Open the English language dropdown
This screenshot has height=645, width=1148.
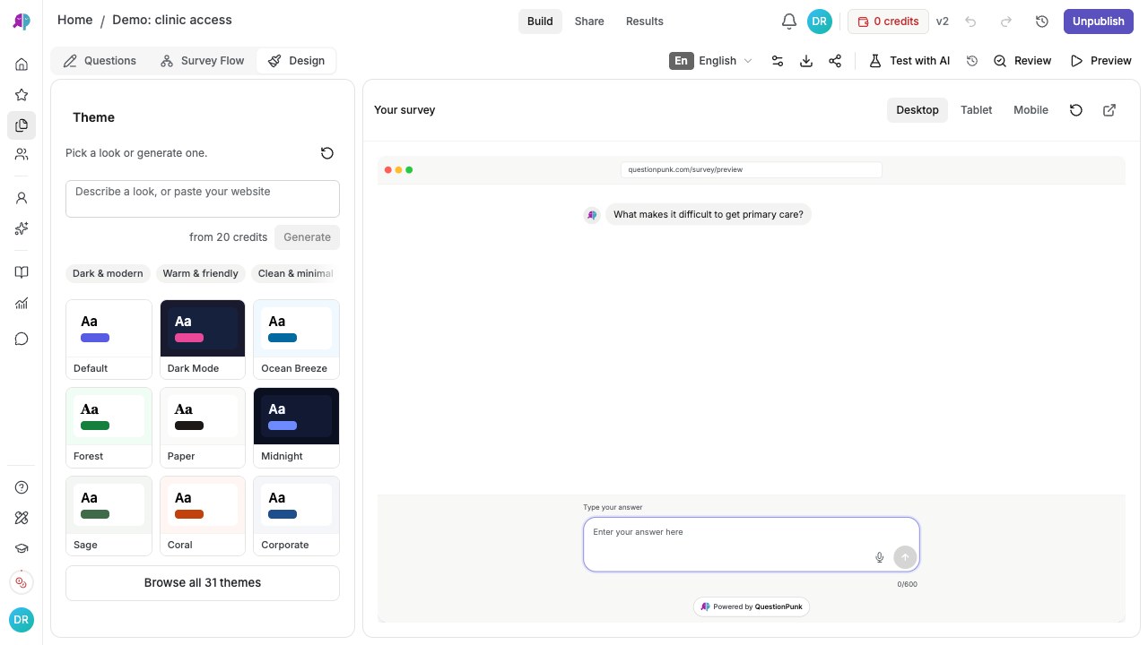[711, 61]
